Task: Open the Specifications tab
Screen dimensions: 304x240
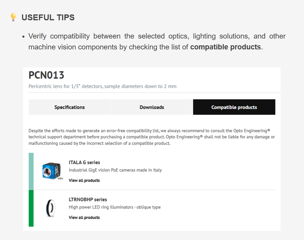Action: 69,107
